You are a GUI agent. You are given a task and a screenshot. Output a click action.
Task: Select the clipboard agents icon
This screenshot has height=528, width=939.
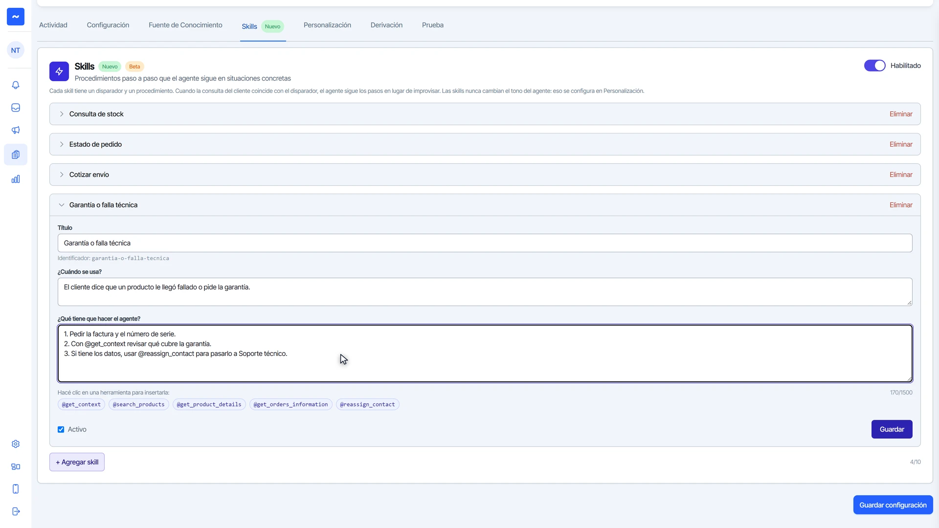tap(16, 154)
